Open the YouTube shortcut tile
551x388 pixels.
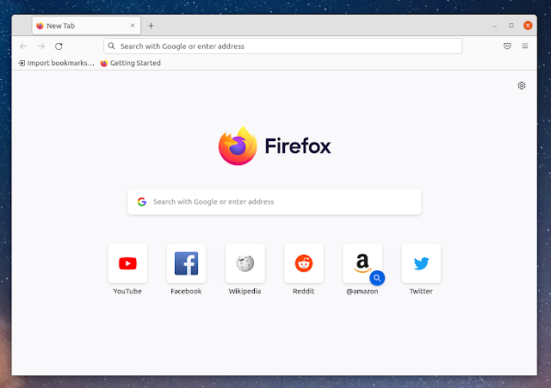(127, 263)
